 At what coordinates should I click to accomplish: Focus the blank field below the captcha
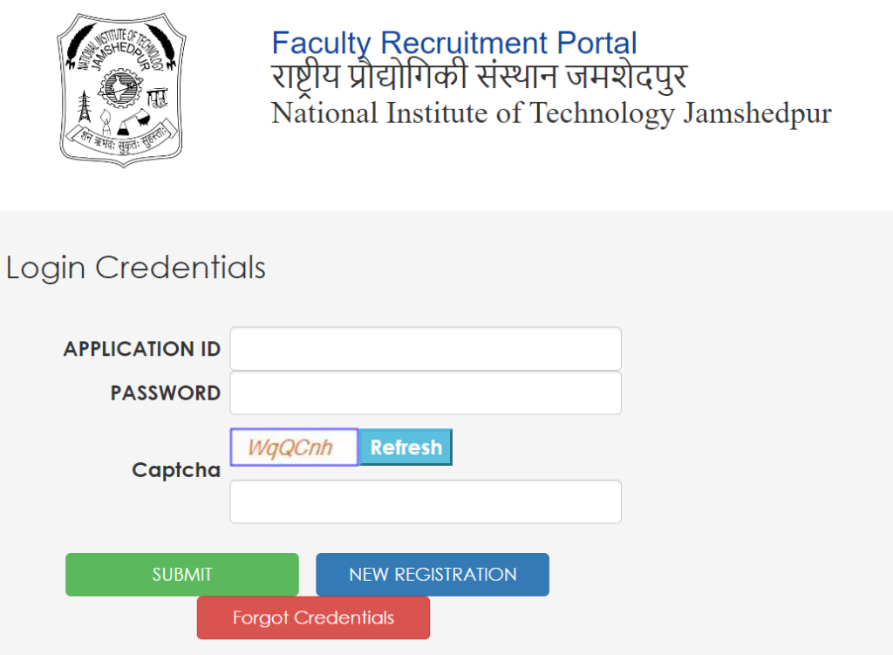[425, 501]
